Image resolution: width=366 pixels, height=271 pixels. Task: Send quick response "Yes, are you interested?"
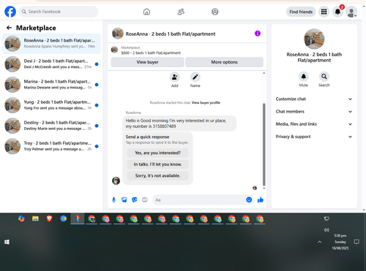coord(157,153)
